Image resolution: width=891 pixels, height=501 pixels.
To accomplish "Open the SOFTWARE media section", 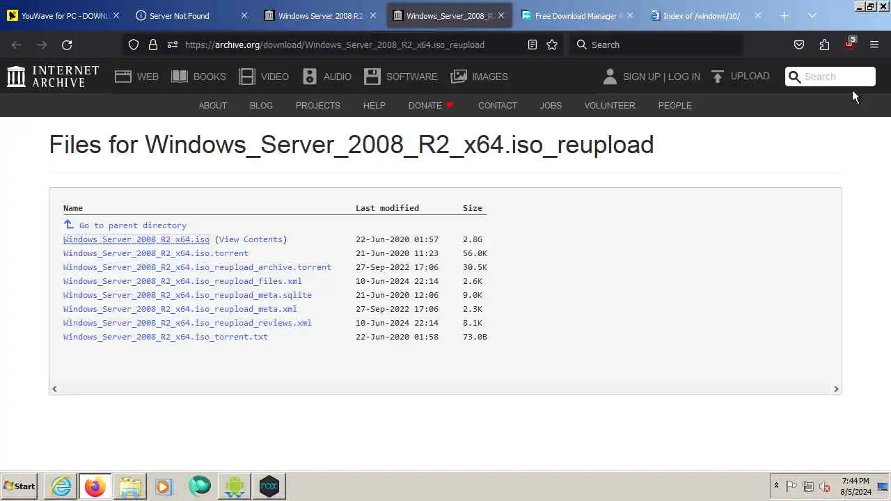I will [400, 77].
